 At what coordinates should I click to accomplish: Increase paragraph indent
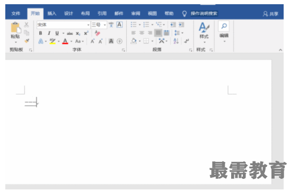[x=181, y=24]
